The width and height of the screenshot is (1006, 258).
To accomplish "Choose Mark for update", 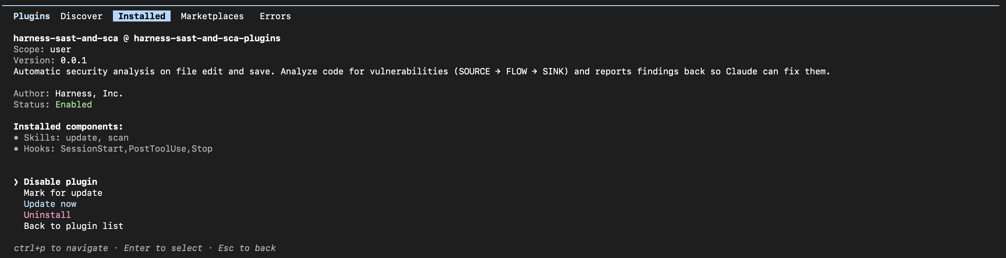I will (63, 193).
